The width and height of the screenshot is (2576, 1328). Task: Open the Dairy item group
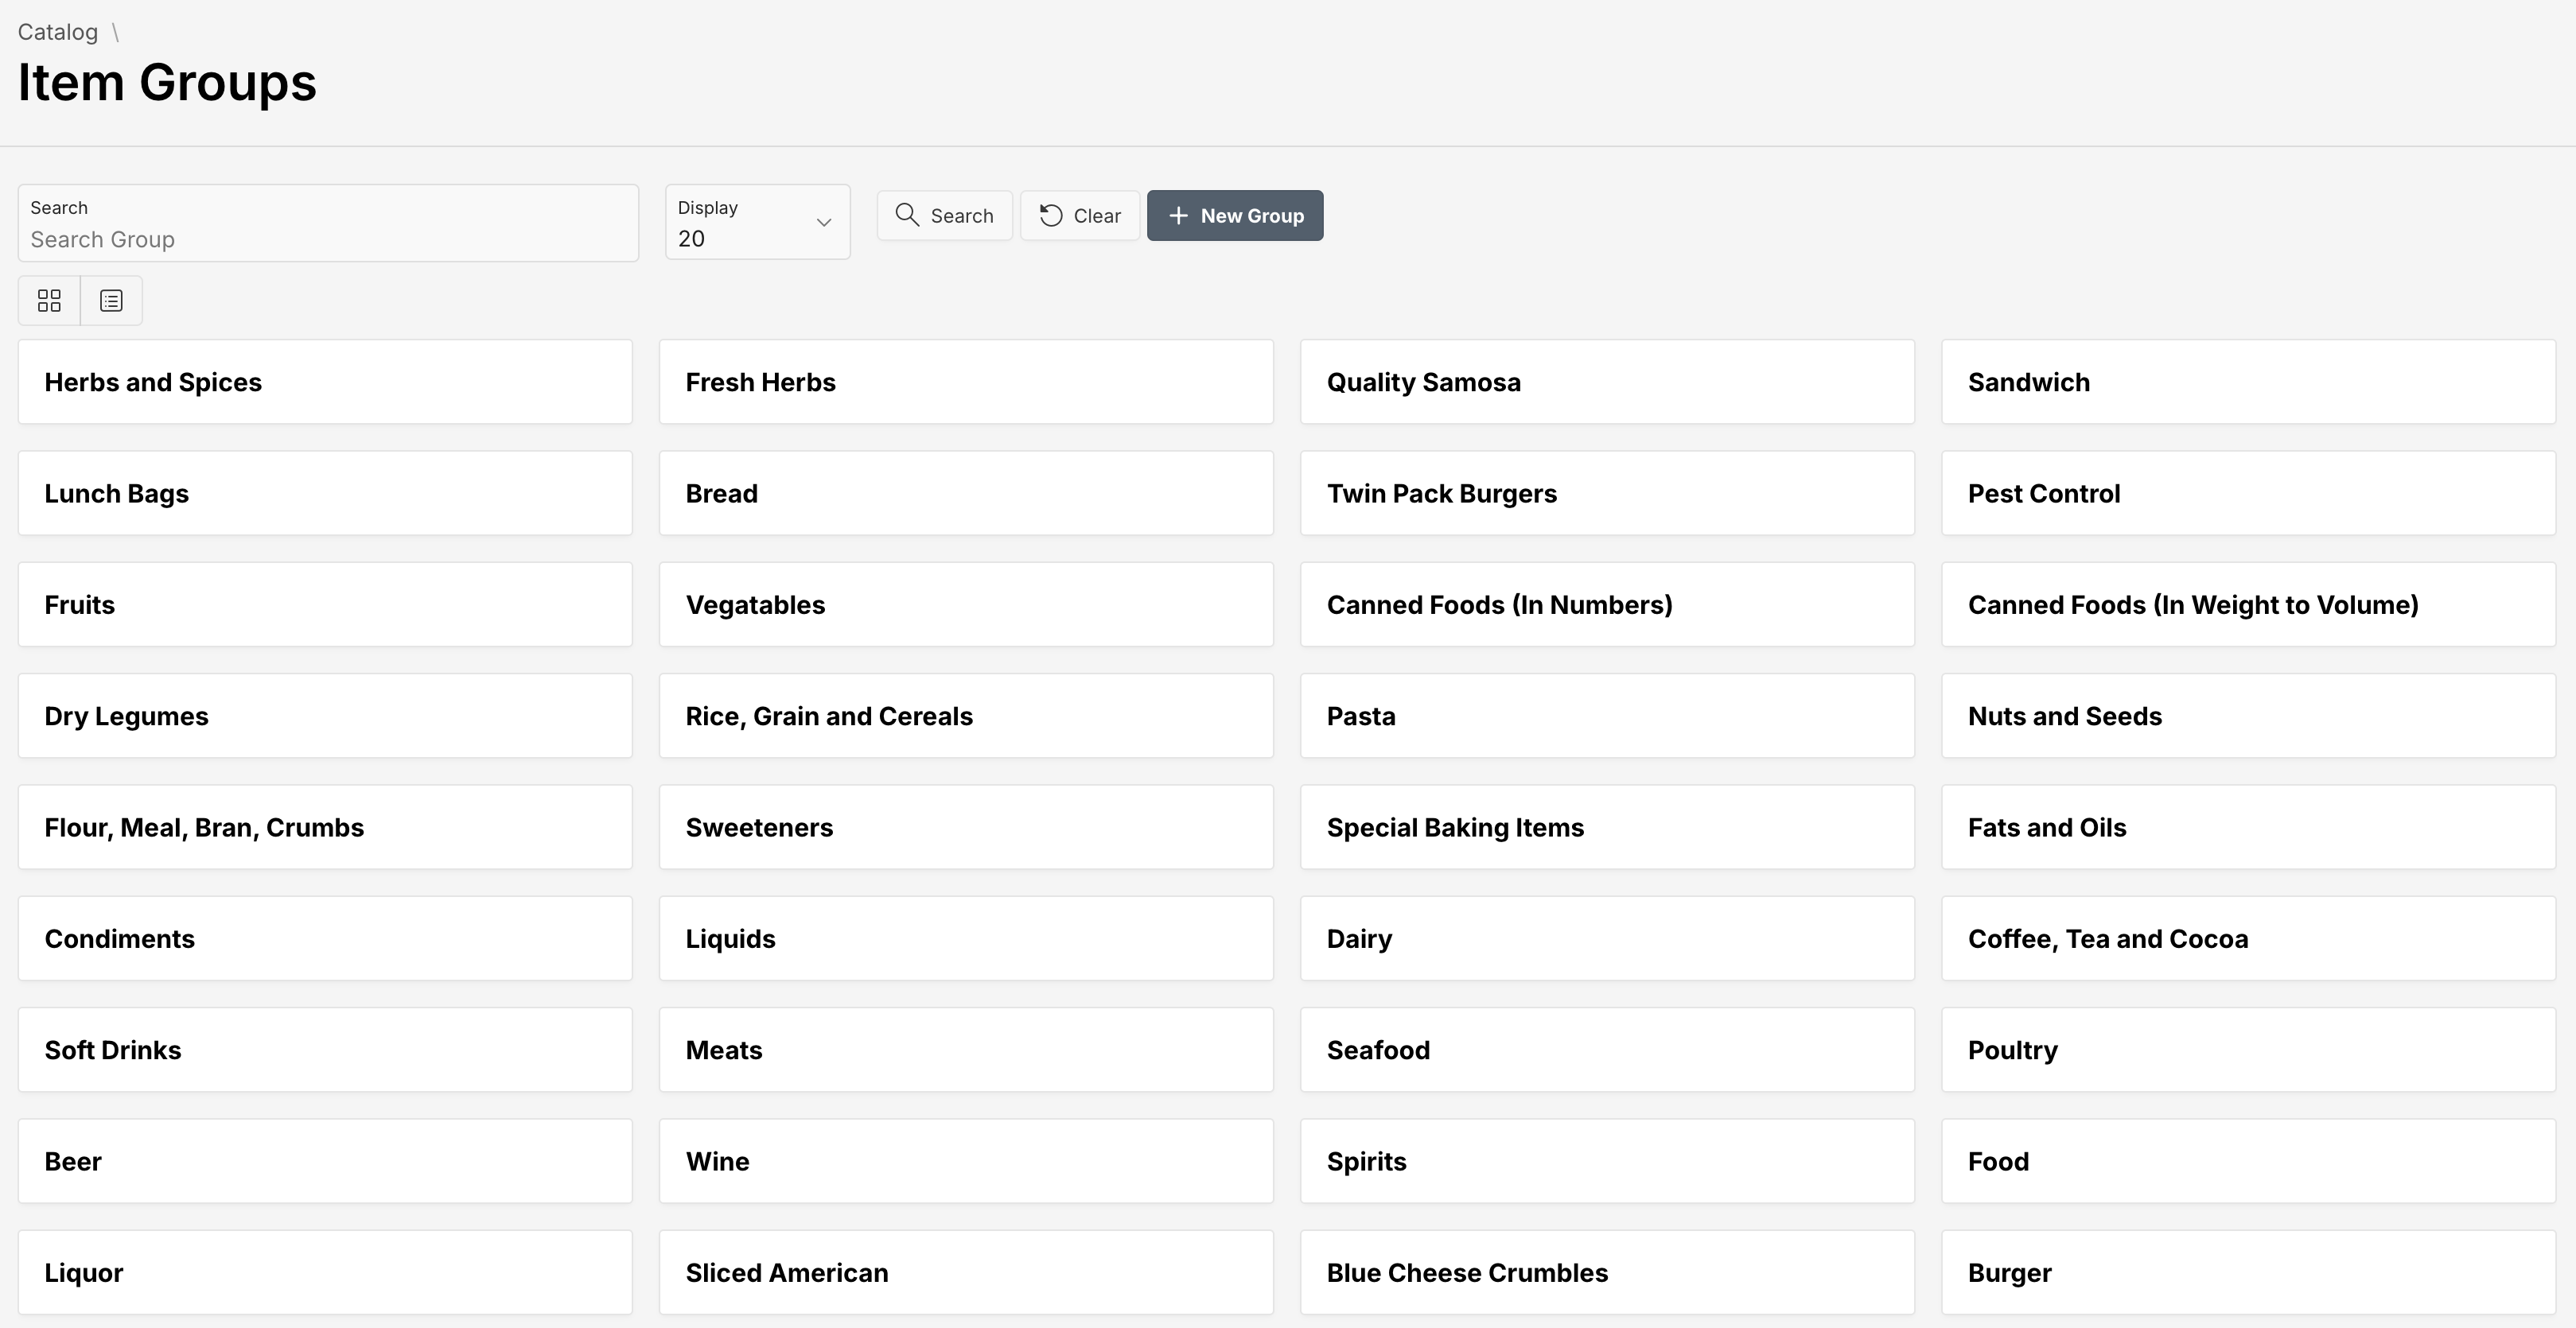pos(1607,938)
